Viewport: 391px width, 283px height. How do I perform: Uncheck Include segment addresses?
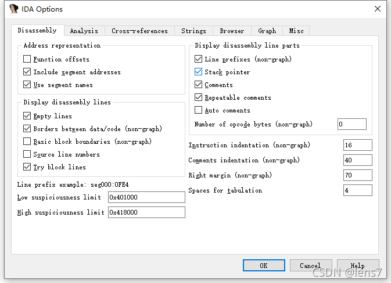pyautogui.click(x=27, y=72)
